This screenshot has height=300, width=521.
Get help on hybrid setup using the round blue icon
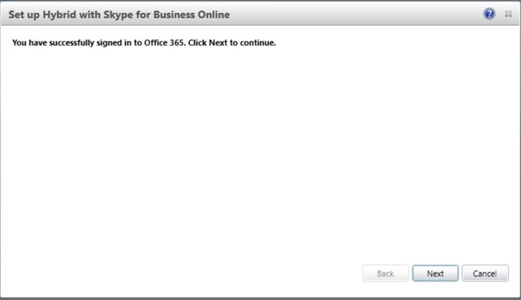click(x=489, y=14)
